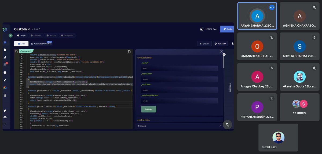Click the award badge icon in sidebar
The width and height of the screenshot is (322, 154).
[5, 95]
